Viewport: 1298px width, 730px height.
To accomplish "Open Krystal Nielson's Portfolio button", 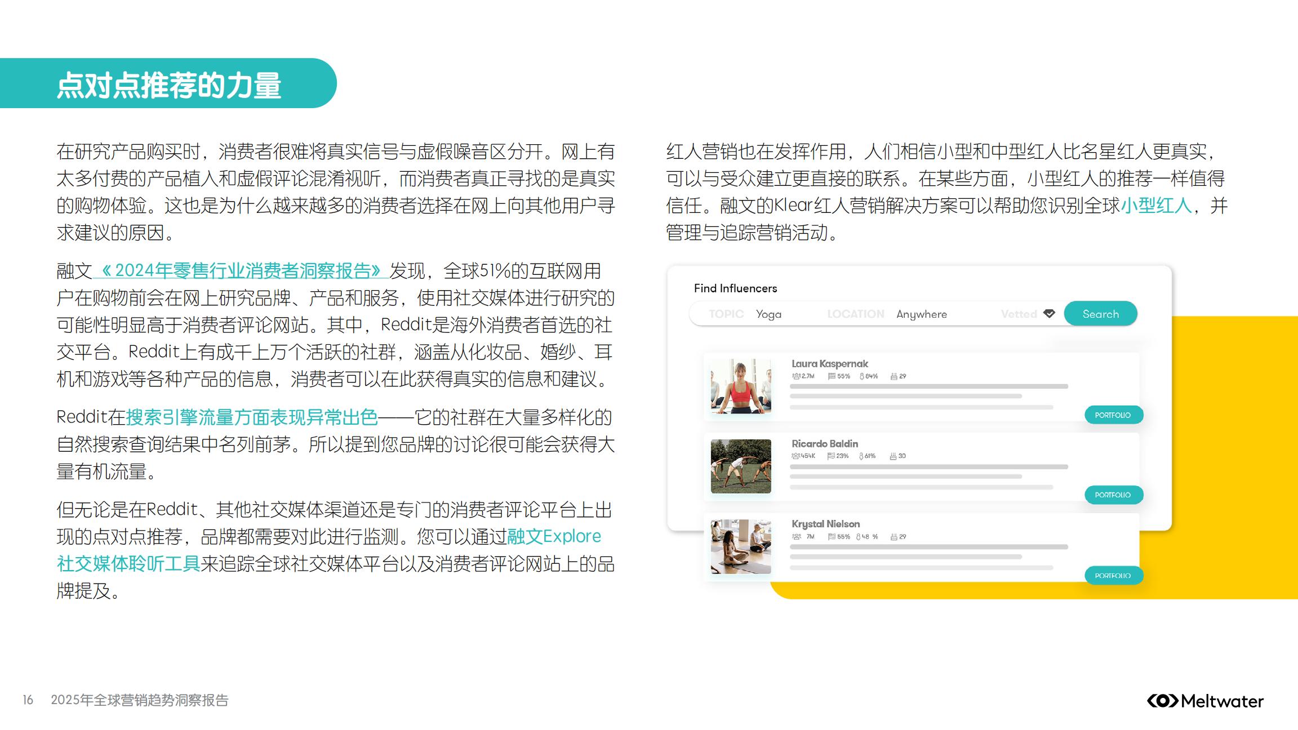I will pos(1113,575).
